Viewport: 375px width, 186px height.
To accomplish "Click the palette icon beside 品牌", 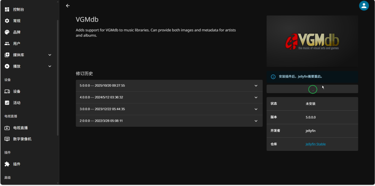I will coord(7,32).
